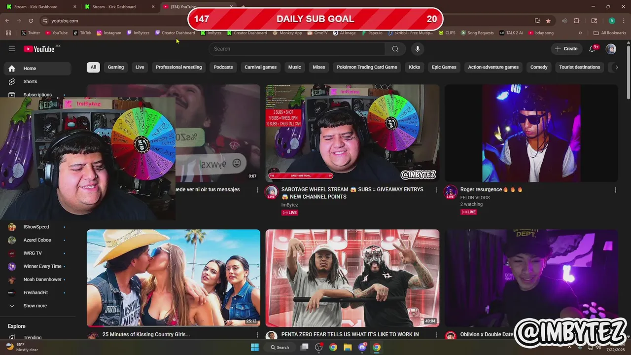Bookmark this page with star icon

click(548, 21)
